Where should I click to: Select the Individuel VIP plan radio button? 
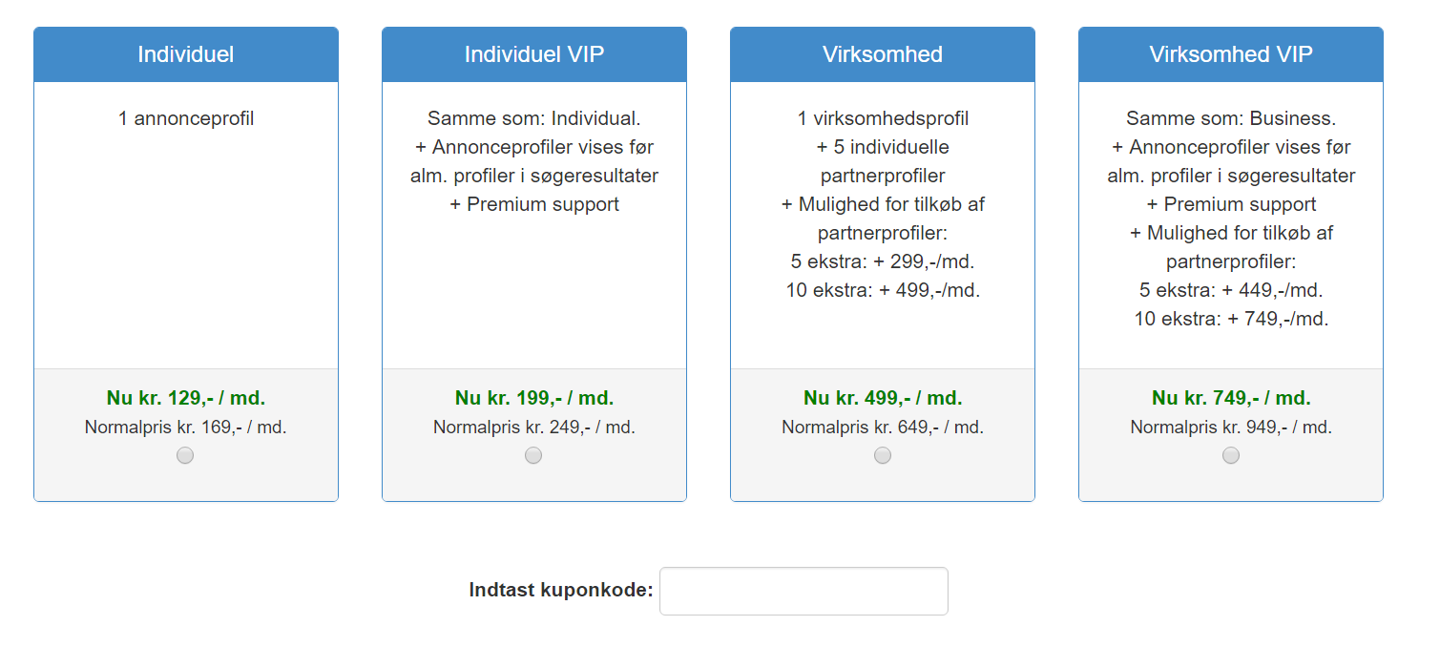tap(533, 455)
